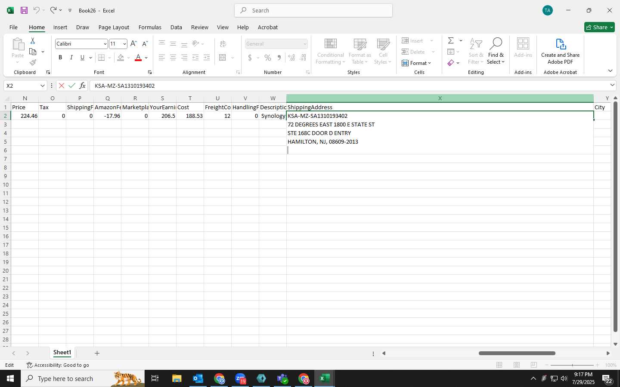
Task: Click Create and Share Adobe PDF
Action: (x=560, y=52)
